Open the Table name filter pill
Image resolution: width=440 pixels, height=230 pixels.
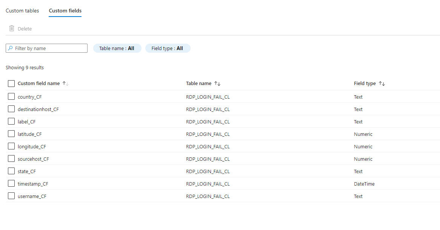click(117, 48)
